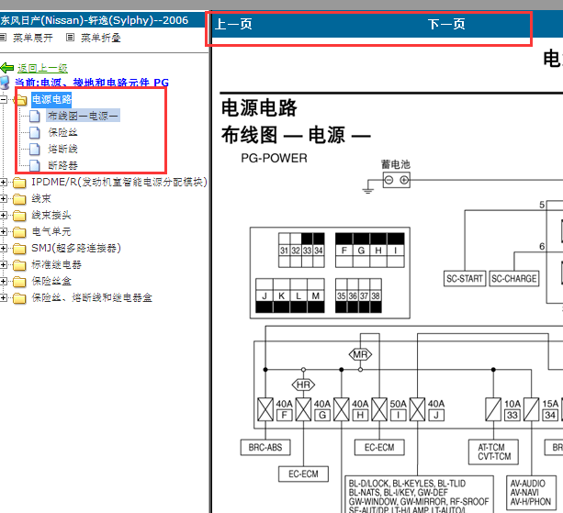Select the SMJ(超多路连接器) tree node
Screen dimensions: 563x513
pyautogui.click(x=76, y=249)
